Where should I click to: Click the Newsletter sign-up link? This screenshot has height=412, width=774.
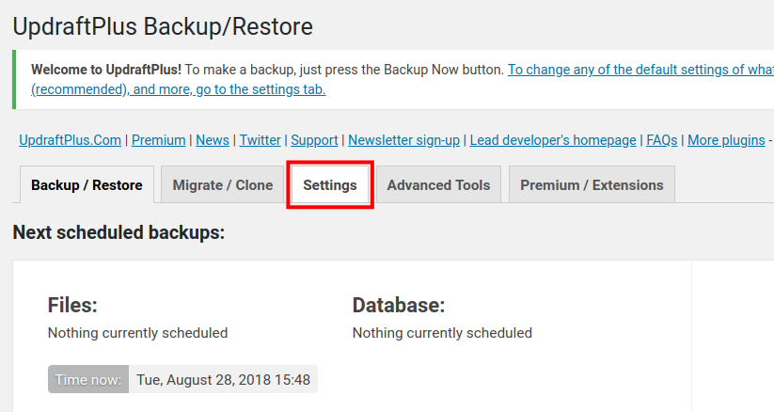[x=403, y=140]
